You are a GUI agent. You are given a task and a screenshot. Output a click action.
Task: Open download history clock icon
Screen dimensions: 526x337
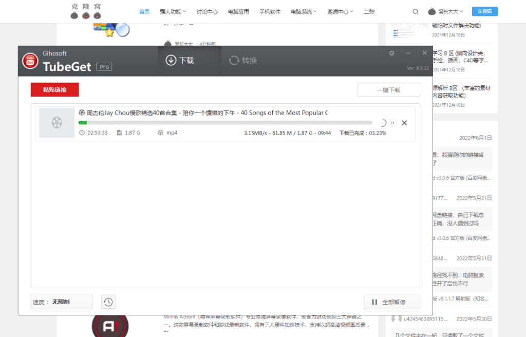coord(108,302)
